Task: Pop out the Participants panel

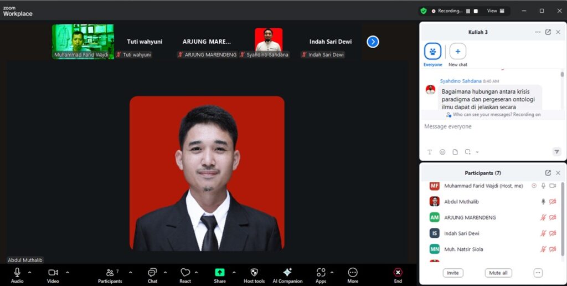Action: [x=548, y=173]
